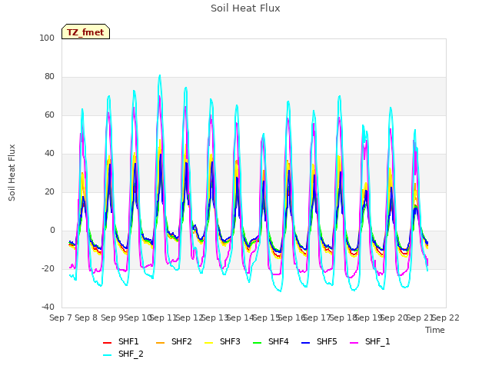Click the Sep 7 x-axis tick label
492x369 pixels.
click(61, 317)
